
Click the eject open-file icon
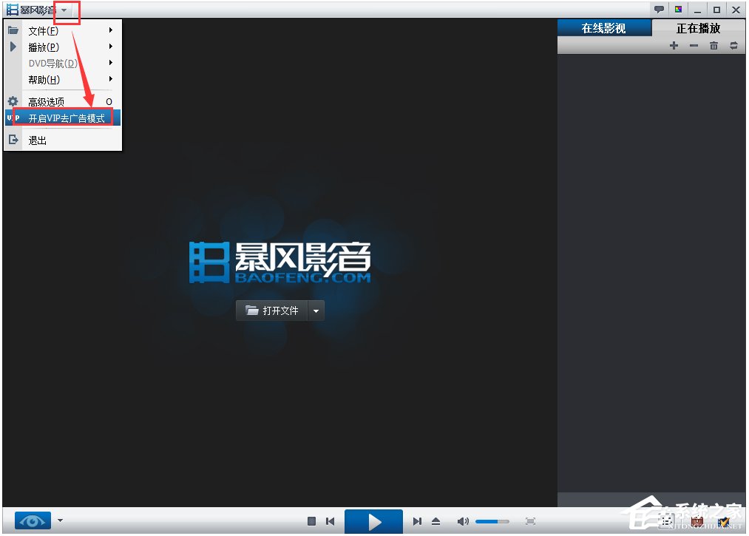(x=435, y=521)
